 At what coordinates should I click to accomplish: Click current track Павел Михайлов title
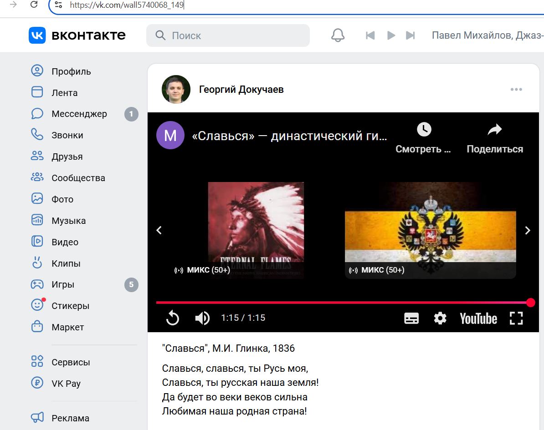click(487, 35)
